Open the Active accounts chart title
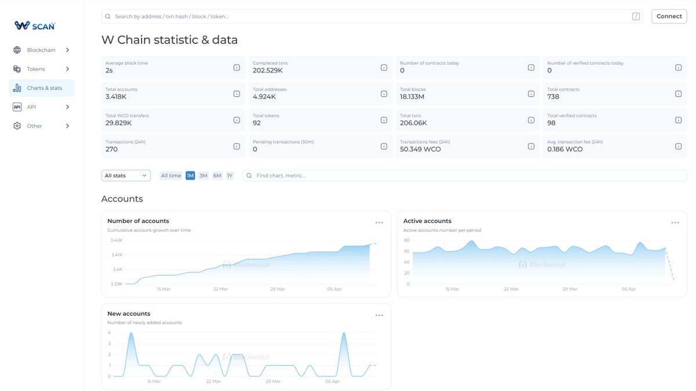696x391 pixels. pyautogui.click(x=427, y=221)
